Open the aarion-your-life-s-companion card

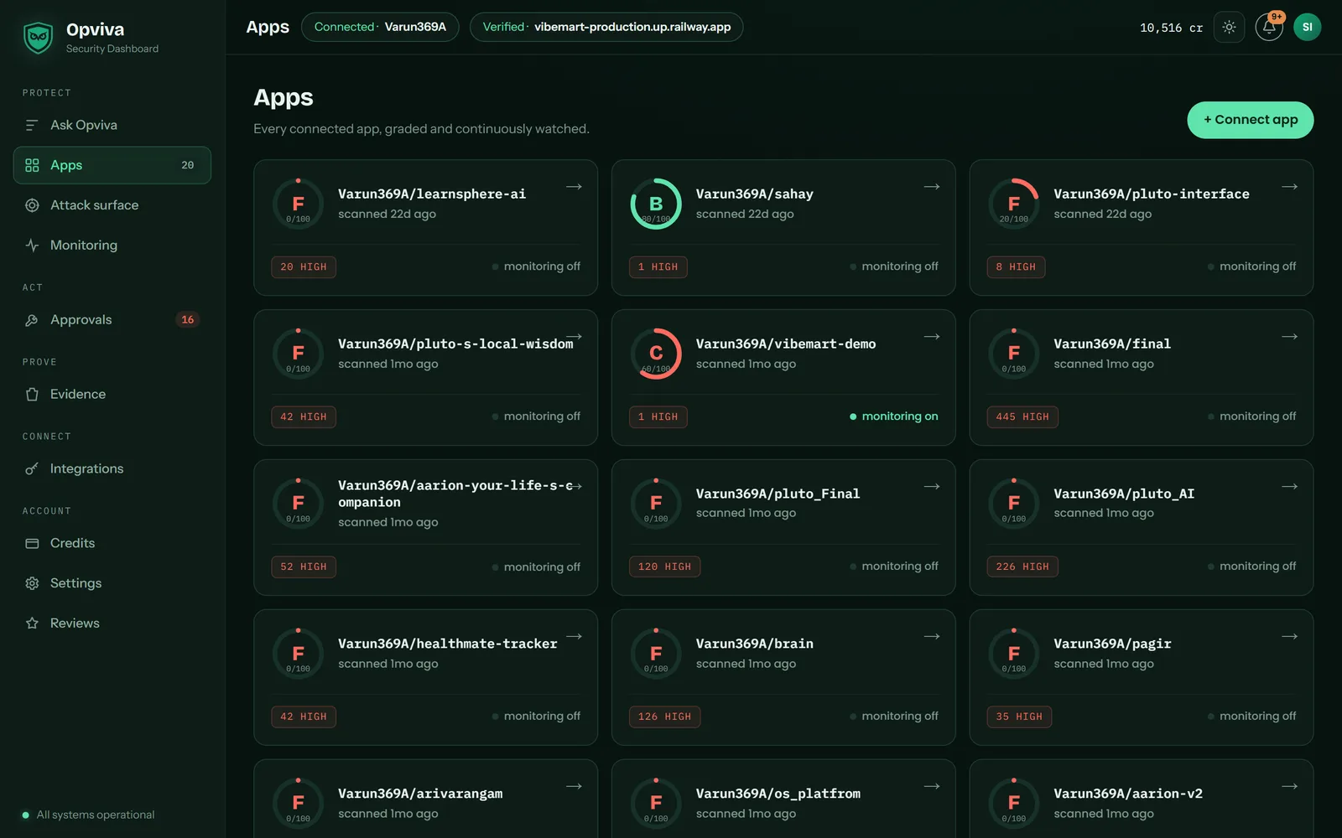click(426, 527)
